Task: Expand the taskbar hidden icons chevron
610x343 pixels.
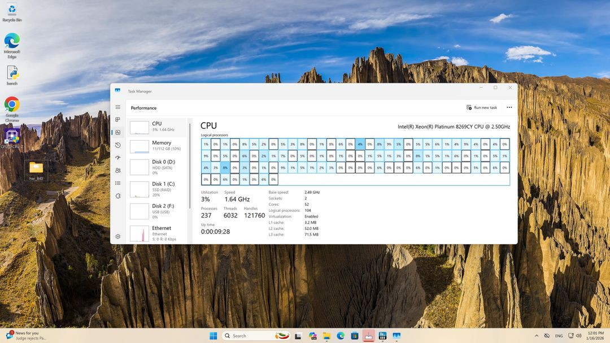Action: click(537, 335)
